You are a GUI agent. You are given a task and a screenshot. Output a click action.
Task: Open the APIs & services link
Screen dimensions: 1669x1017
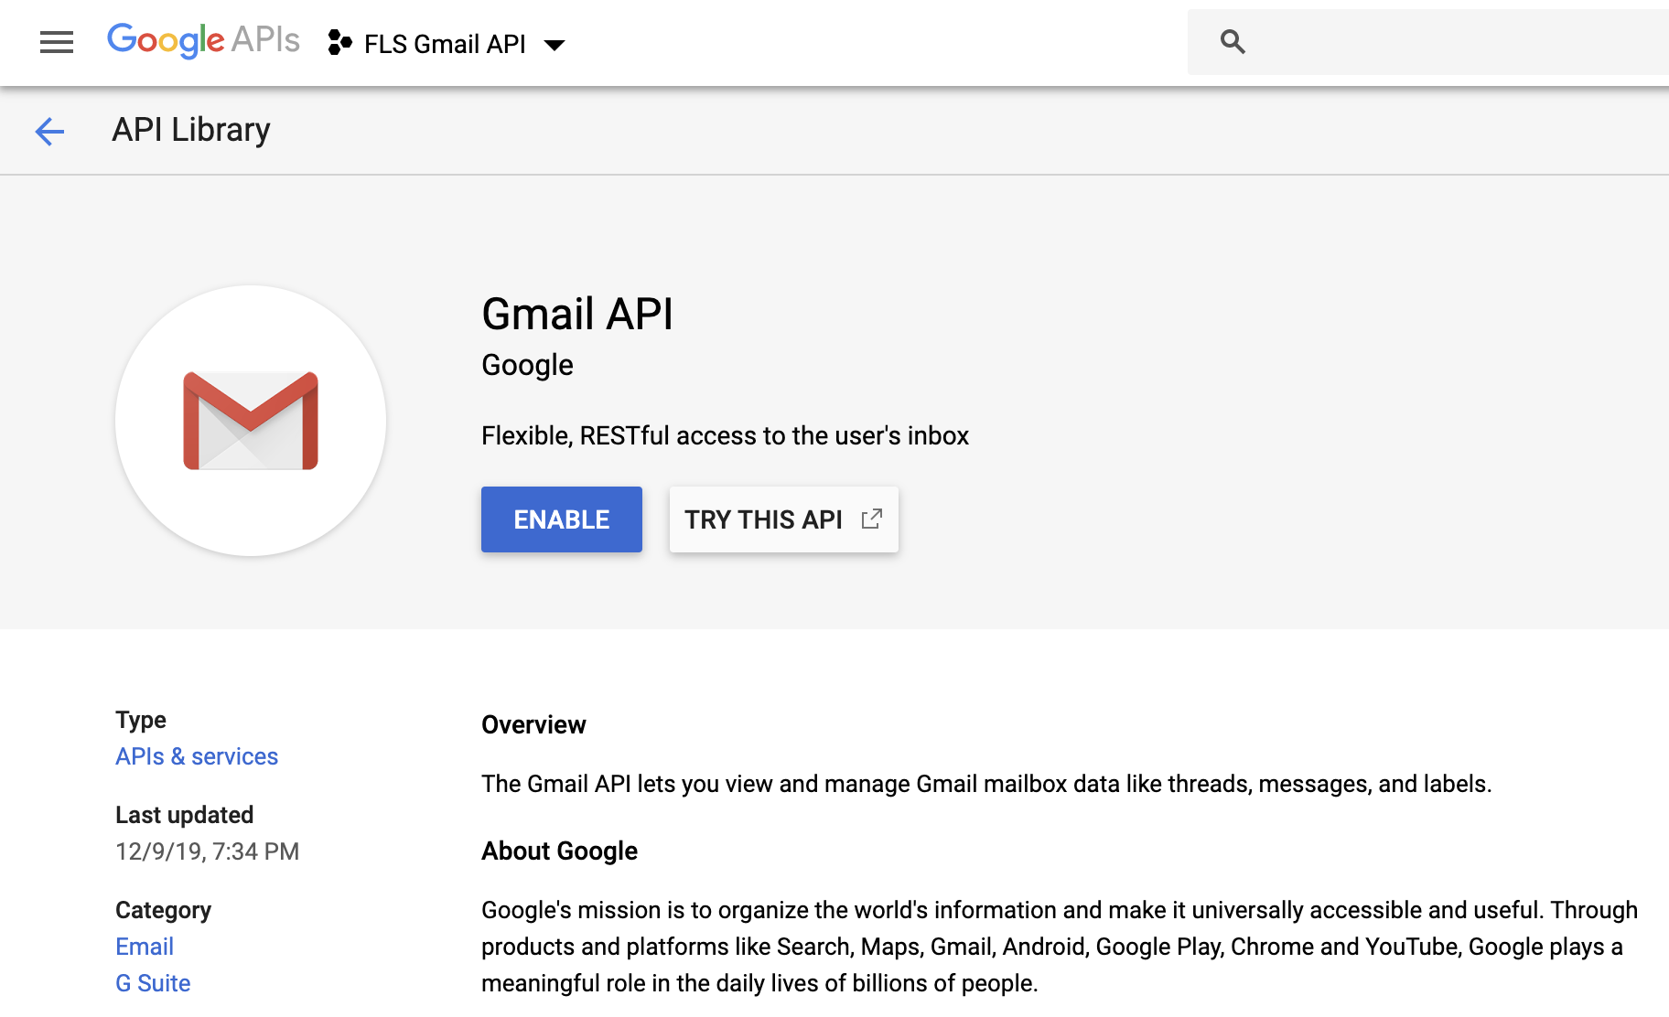(196, 756)
